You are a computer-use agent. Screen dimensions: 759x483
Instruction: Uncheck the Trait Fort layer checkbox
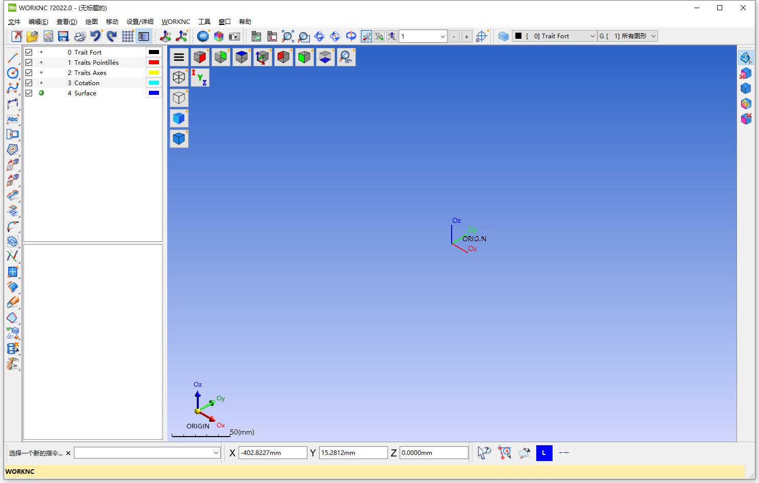click(29, 52)
